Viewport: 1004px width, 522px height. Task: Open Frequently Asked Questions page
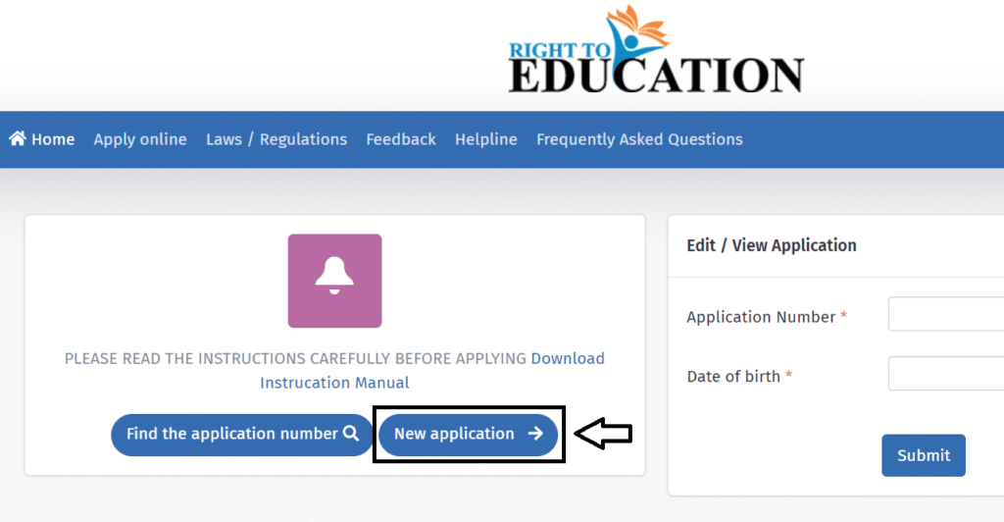pyautogui.click(x=639, y=139)
